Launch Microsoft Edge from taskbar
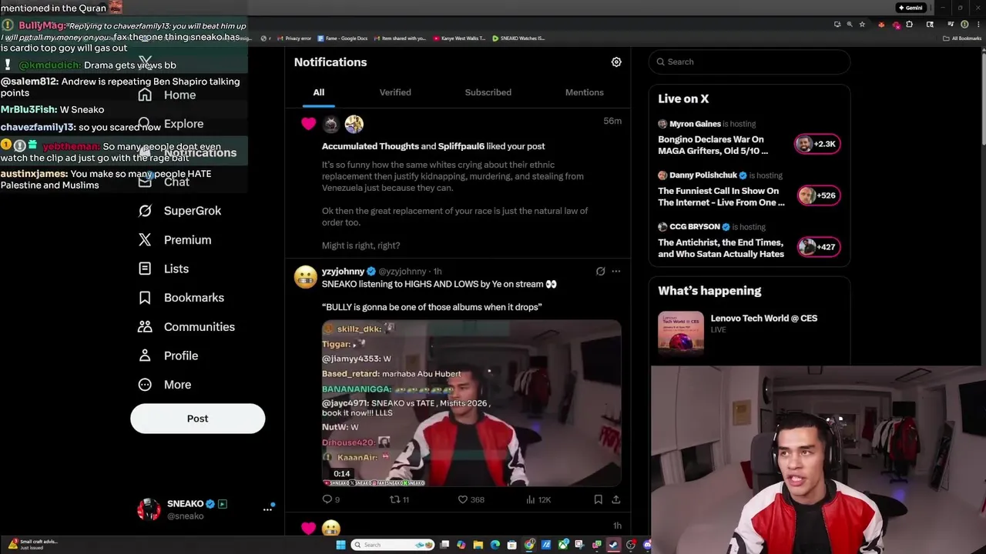The width and height of the screenshot is (986, 554). pos(495,545)
